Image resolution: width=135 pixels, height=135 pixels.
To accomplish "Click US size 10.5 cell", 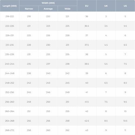I will click(125, 121).
